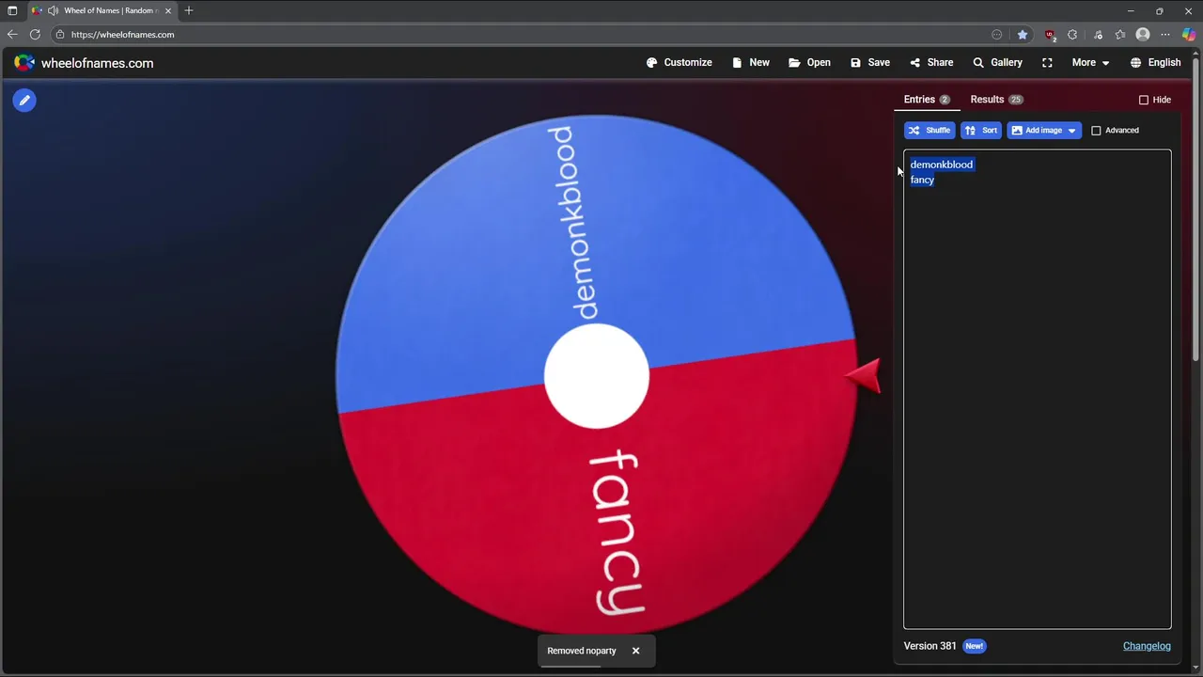Viewport: 1203px width, 677px height.
Task: Sort the entries alphabetically
Action: click(x=981, y=131)
